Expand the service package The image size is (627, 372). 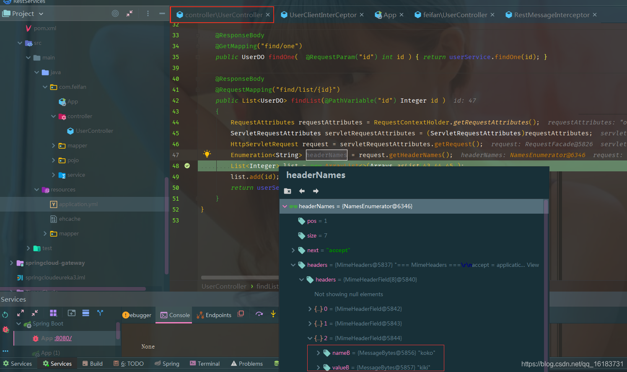click(53, 175)
